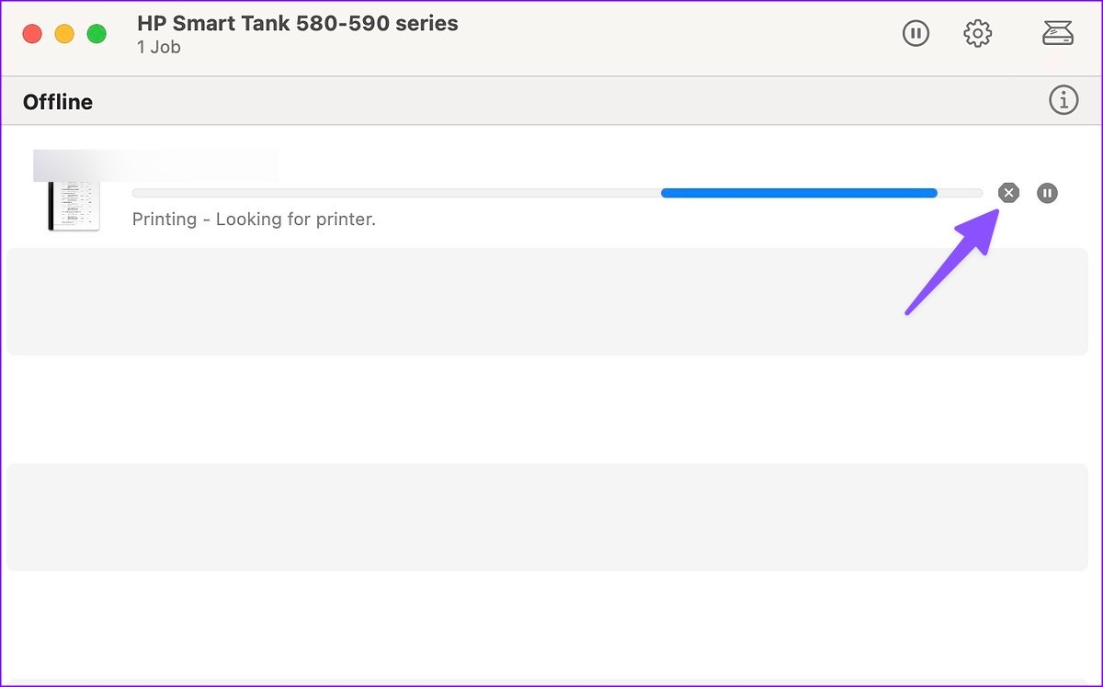Show printer info with the i icon

click(1063, 100)
